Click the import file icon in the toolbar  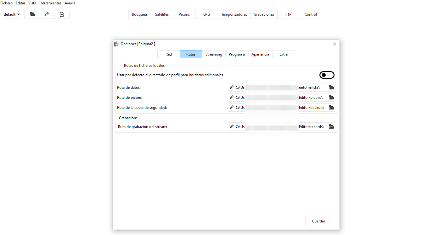(62, 14)
